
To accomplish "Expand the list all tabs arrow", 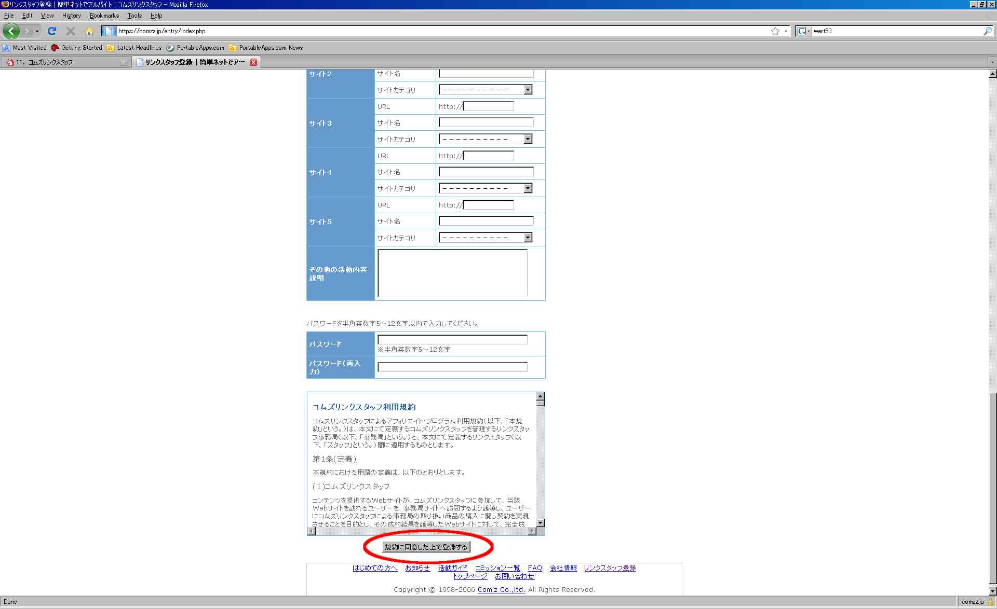I will [992, 62].
